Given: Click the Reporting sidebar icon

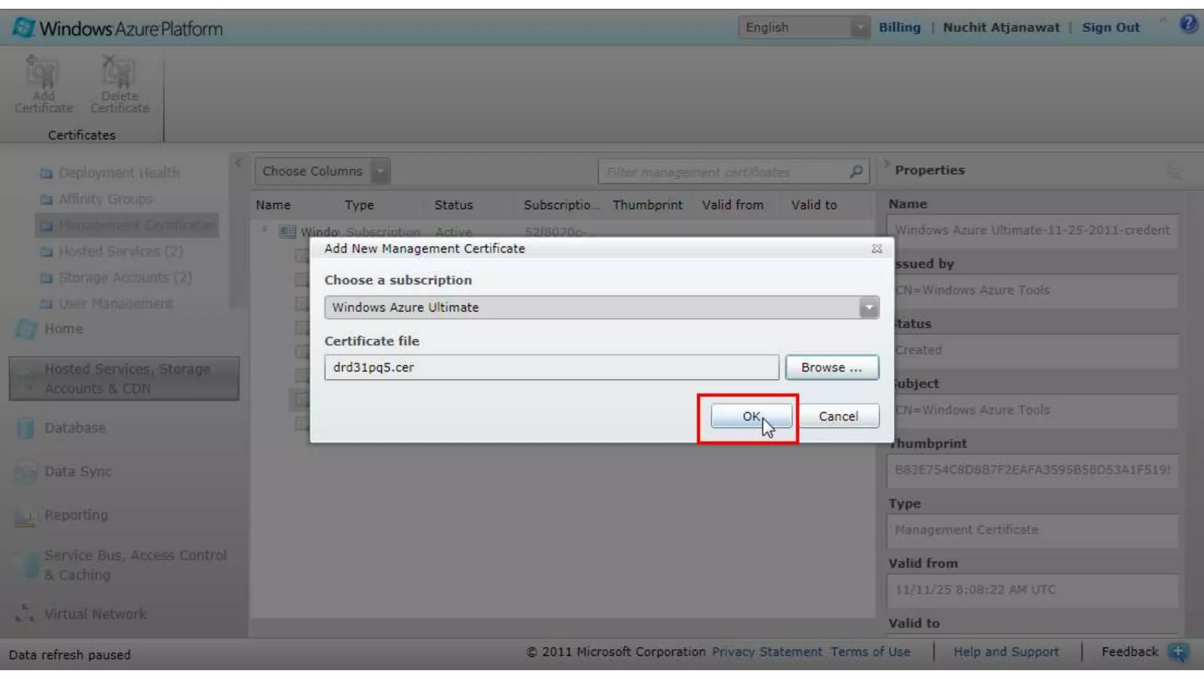Looking at the screenshot, I should [x=25, y=516].
